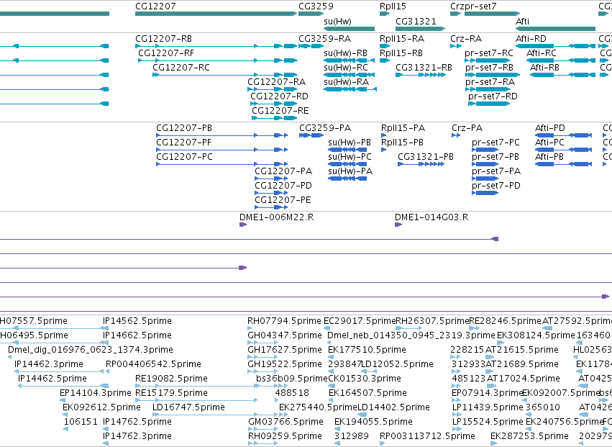Select EST label RH07794.5prime

(285, 321)
